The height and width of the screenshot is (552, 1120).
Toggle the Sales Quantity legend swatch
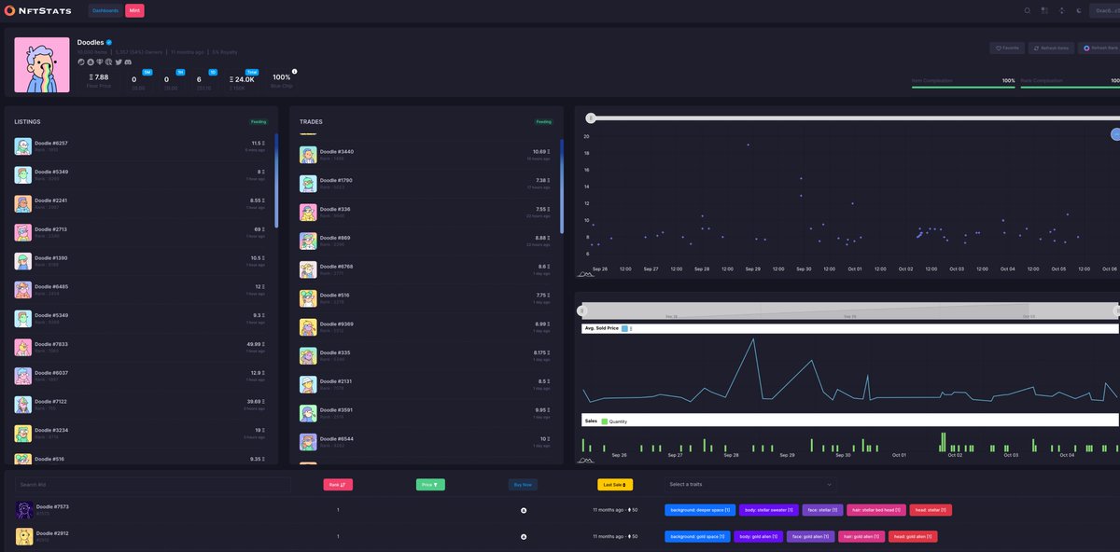coord(605,421)
